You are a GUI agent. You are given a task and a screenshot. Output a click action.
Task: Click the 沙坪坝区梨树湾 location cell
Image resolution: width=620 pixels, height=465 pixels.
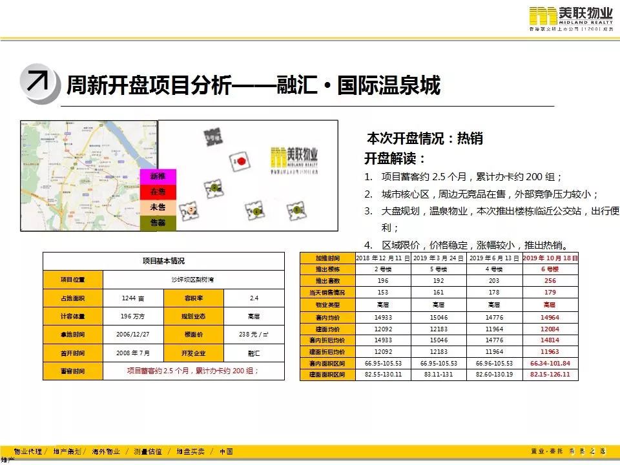[x=193, y=280]
